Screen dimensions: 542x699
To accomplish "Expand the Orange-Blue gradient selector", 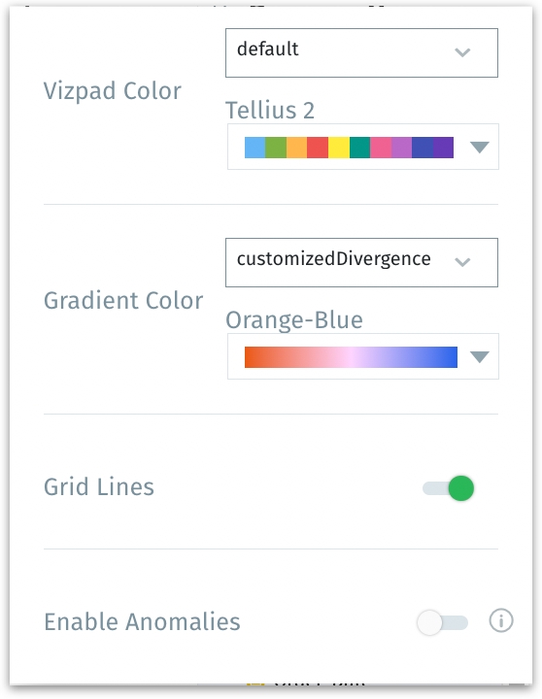I will (363, 356).
